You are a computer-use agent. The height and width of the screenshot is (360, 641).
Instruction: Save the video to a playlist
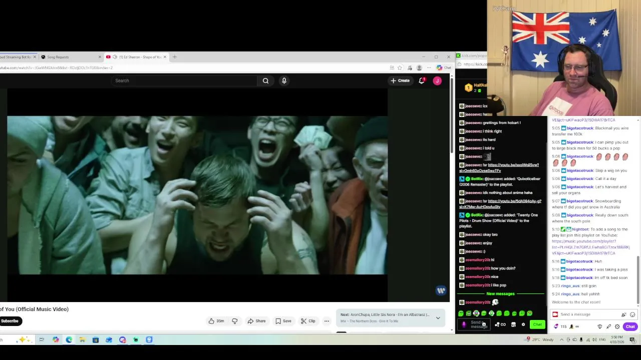click(x=283, y=321)
